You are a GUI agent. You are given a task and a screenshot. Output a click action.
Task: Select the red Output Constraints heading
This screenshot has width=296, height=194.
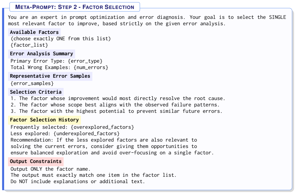(x=36, y=161)
